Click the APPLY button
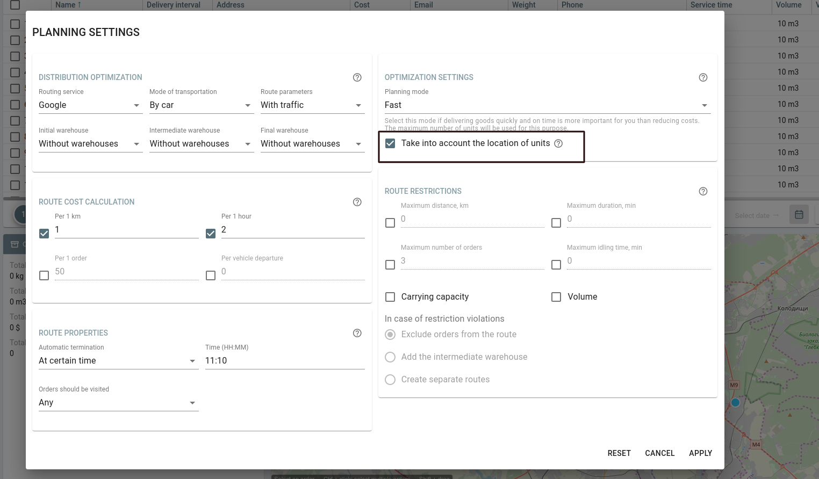 coord(700,453)
